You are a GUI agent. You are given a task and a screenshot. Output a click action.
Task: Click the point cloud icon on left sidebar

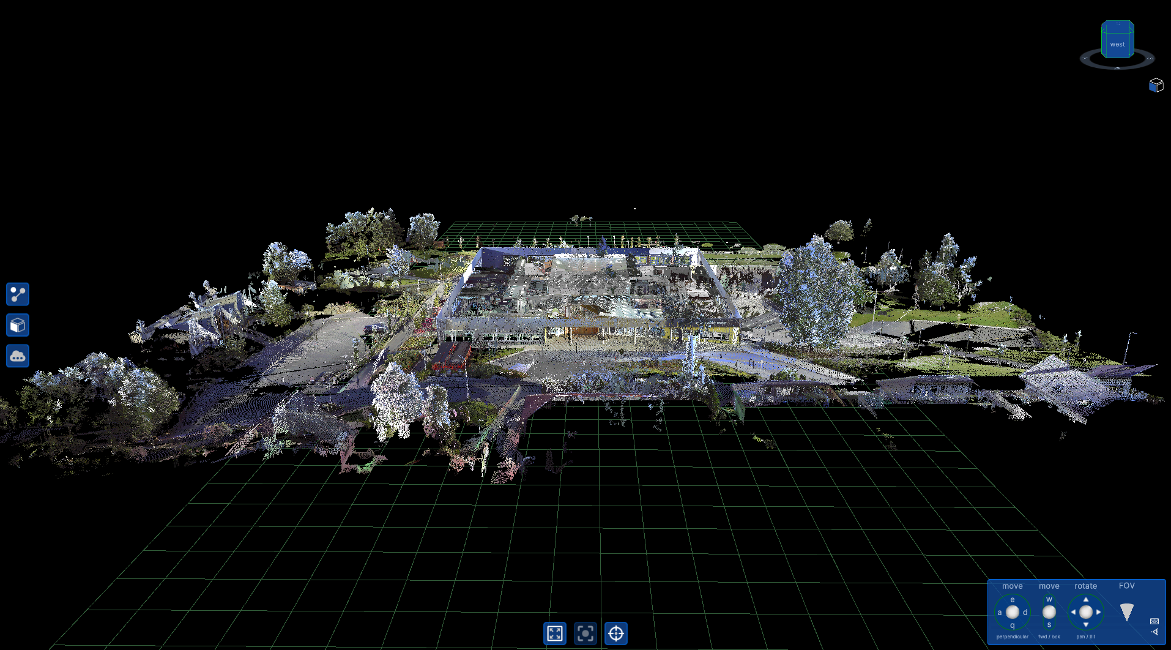click(17, 356)
